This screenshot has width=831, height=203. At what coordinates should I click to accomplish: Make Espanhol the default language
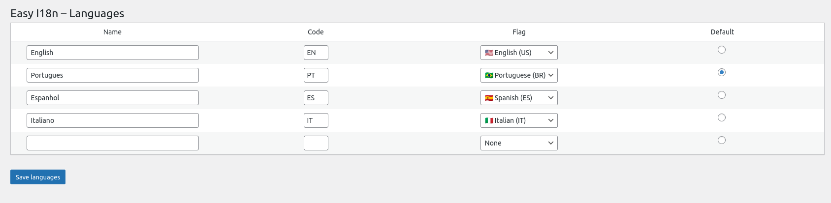click(722, 95)
